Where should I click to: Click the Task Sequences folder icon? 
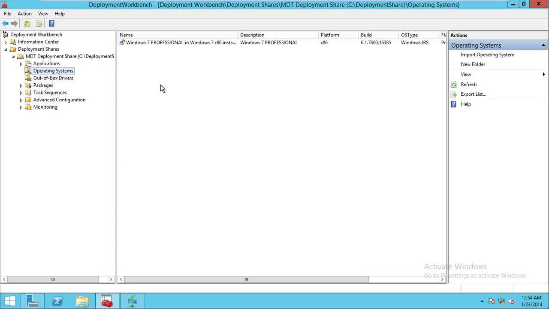point(28,93)
